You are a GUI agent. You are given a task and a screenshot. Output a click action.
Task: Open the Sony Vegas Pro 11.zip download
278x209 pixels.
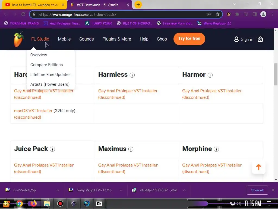pos(94,190)
